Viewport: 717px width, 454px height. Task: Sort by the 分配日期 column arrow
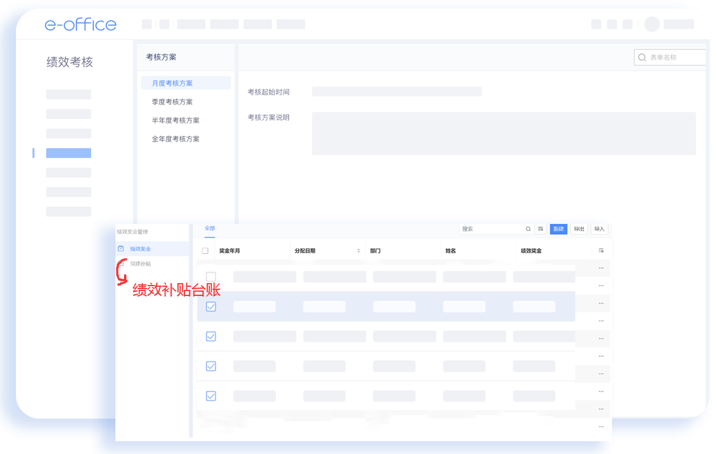[x=358, y=251]
